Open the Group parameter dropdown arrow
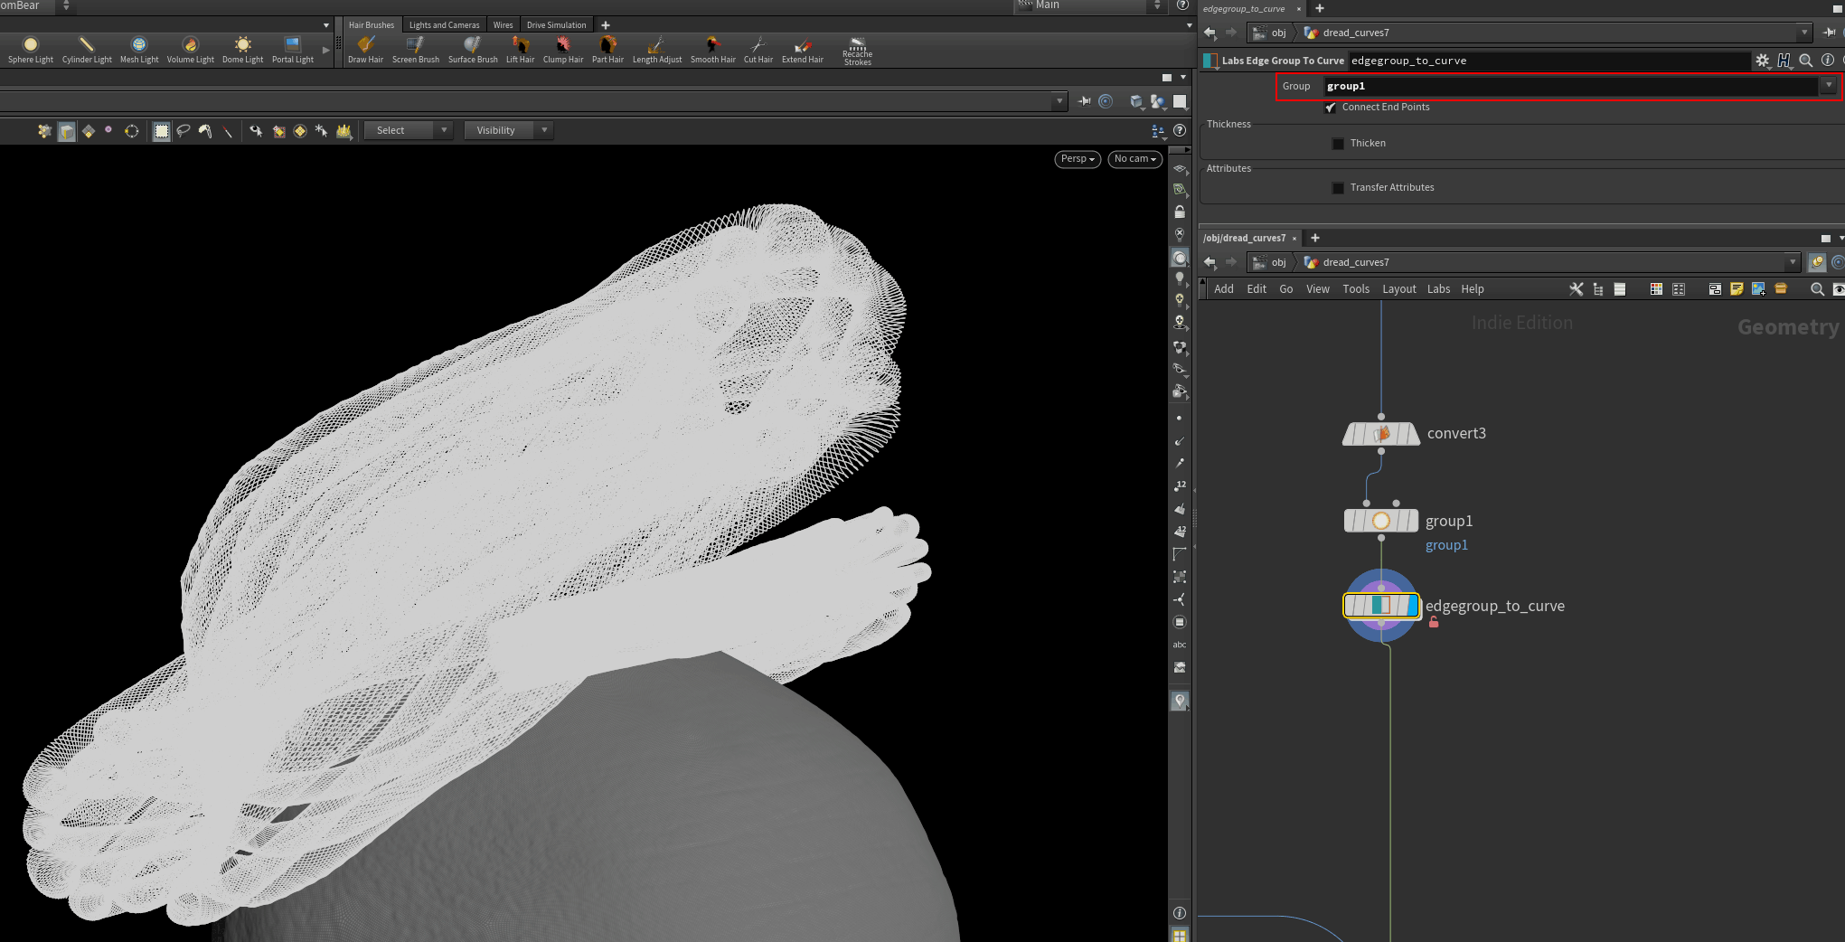This screenshot has height=942, width=1845. 1828,86
